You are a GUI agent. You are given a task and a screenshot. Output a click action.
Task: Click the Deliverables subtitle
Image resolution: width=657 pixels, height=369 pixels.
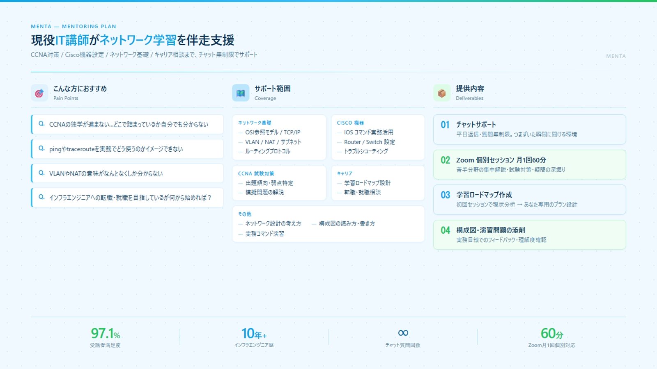pos(469,98)
